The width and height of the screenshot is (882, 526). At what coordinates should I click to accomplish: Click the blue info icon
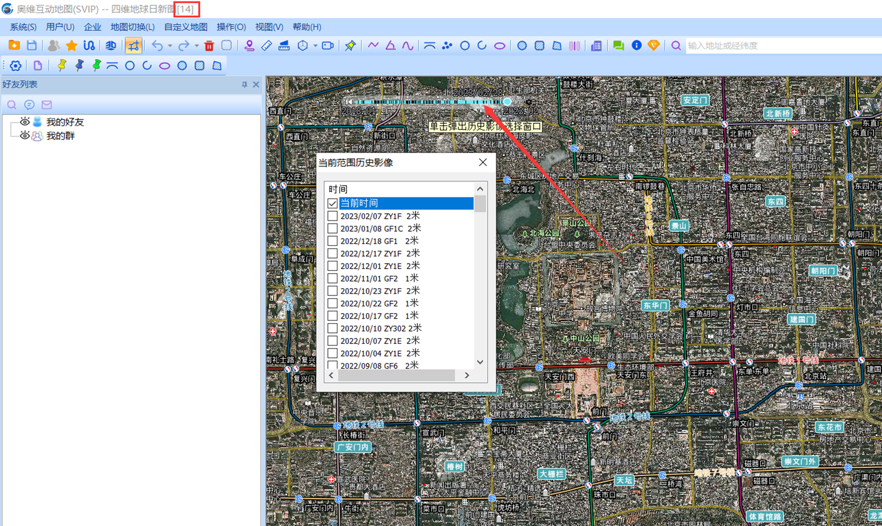click(x=637, y=45)
